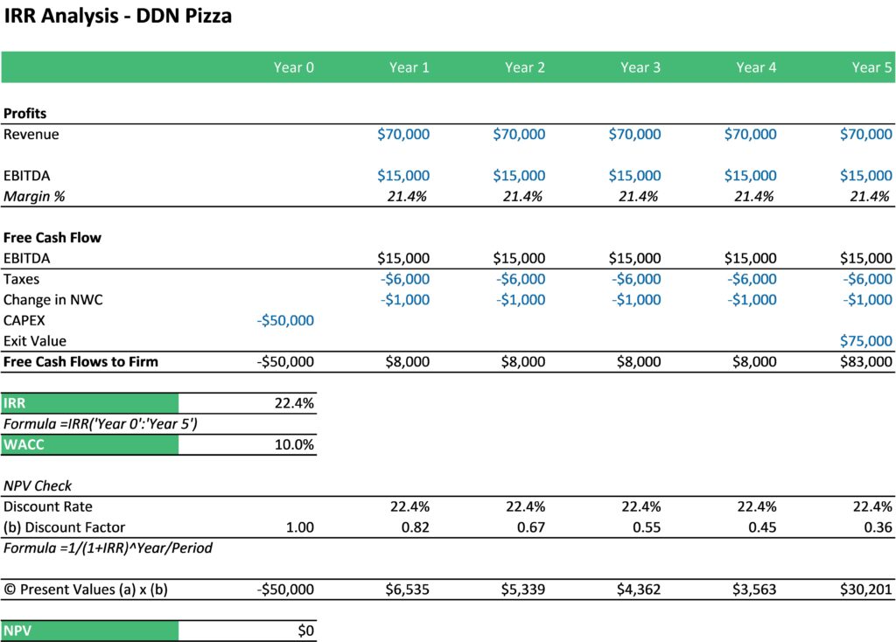
Task: Select the Year 0 Discount Factor 1.00
Action: coord(299,527)
